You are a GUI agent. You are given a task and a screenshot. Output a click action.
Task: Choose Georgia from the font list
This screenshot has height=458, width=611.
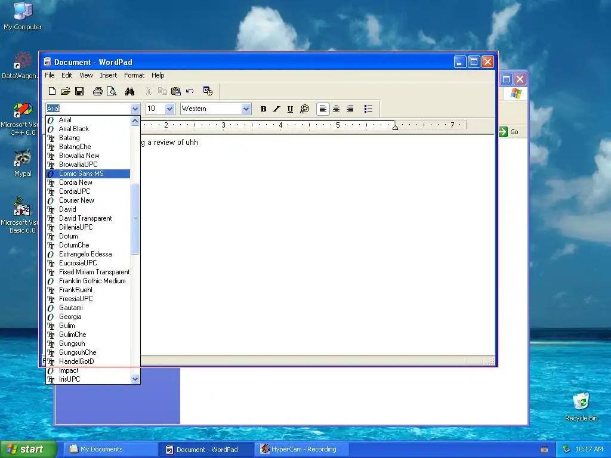(88, 317)
